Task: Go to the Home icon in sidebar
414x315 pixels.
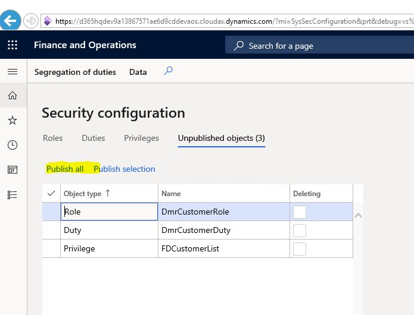Action: coord(13,95)
